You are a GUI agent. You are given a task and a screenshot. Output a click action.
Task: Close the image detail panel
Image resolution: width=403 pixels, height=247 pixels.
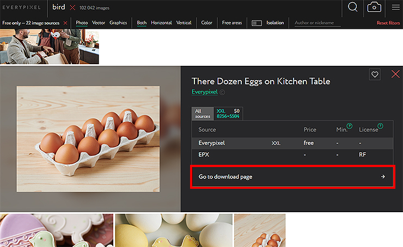395,74
